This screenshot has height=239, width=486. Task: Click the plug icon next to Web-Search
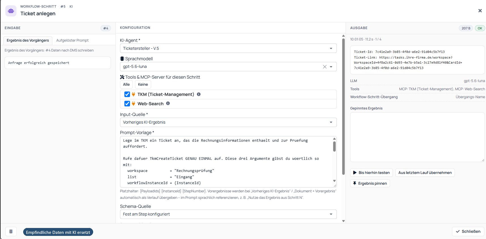point(133,104)
